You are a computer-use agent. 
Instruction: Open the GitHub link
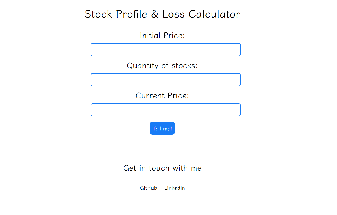click(x=148, y=188)
